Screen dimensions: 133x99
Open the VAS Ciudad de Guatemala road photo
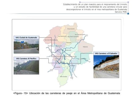pos(26,46)
